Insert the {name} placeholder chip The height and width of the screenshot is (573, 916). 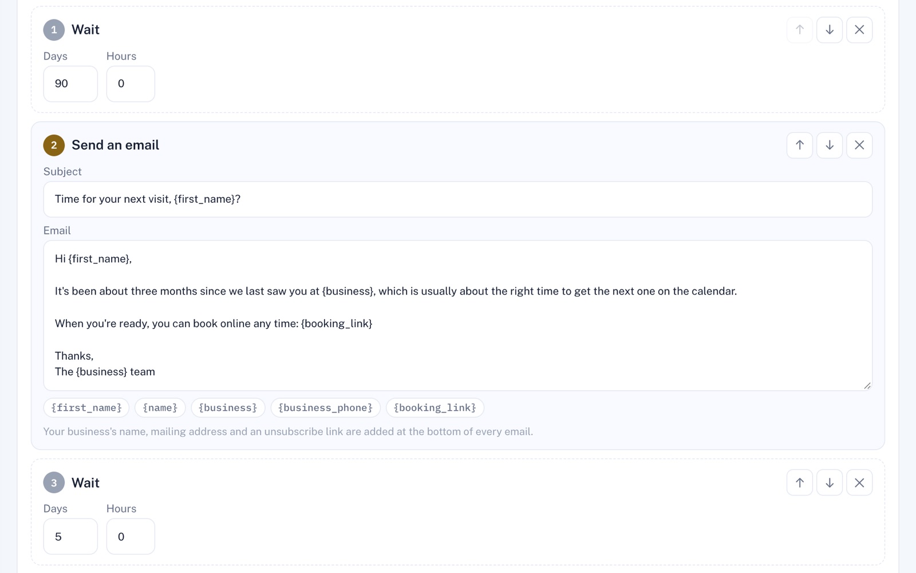click(x=160, y=407)
